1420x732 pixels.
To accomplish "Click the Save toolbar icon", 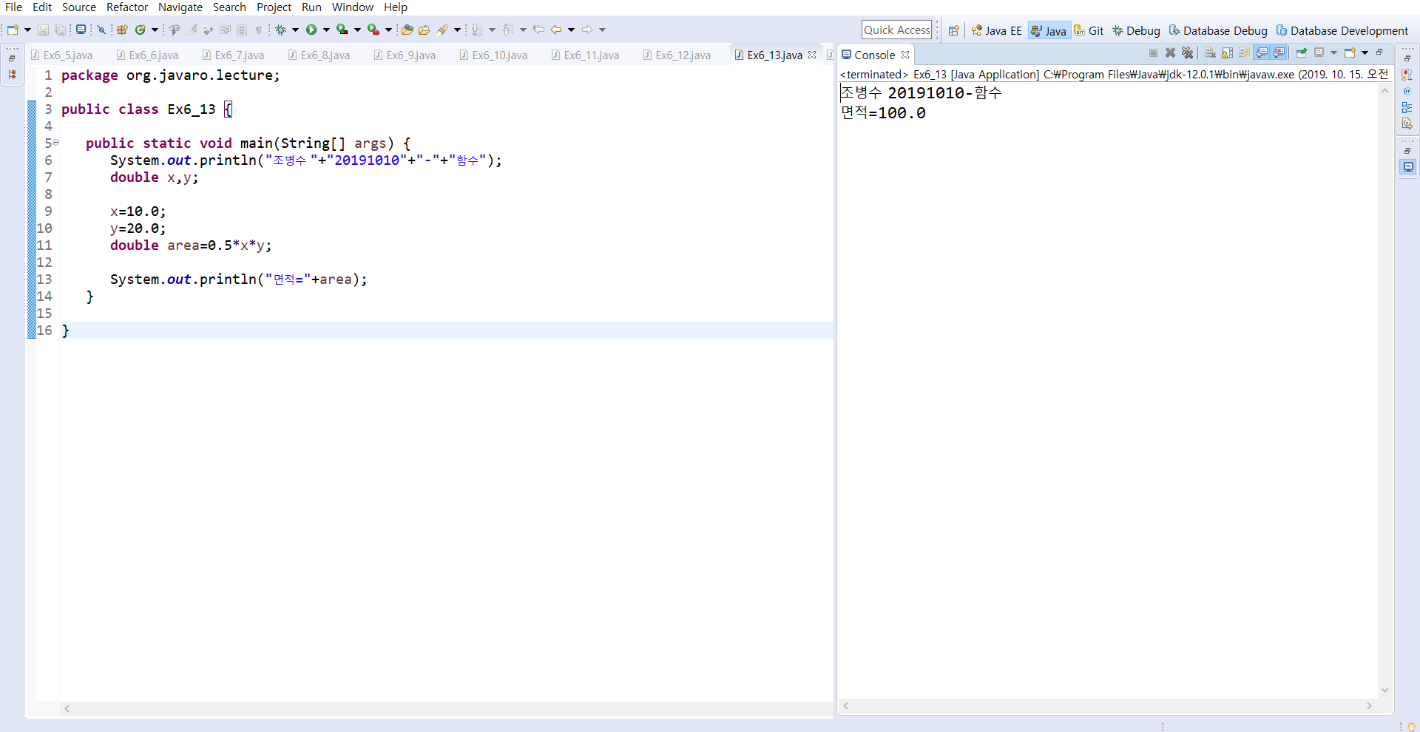I will tap(43, 30).
